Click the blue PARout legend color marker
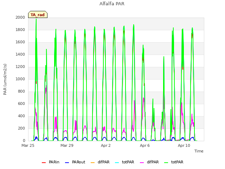 (x=67, y=163)
